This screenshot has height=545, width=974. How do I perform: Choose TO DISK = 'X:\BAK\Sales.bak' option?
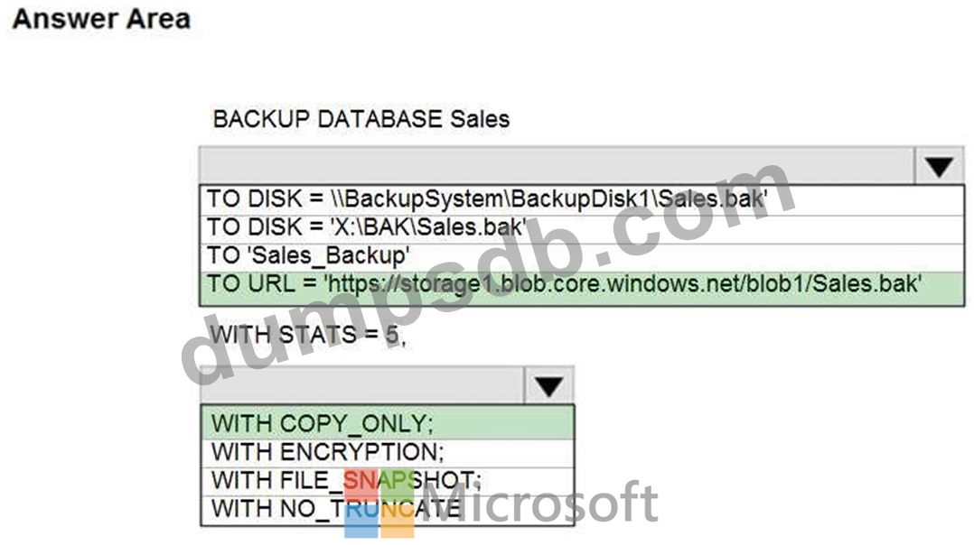(367, 227)
